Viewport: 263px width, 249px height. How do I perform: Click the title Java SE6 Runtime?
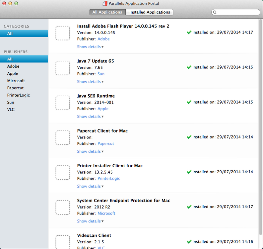click(x=96, y=96)
